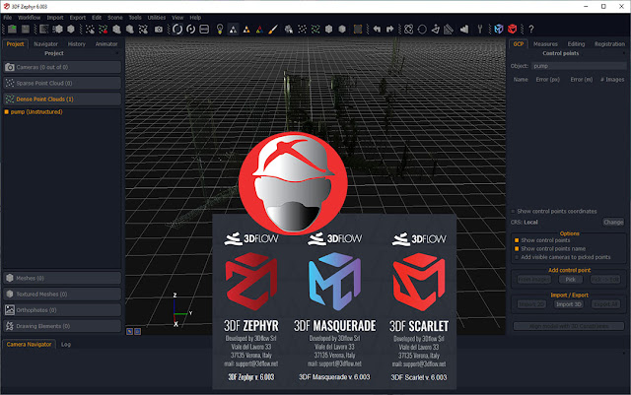Image resolution: width=631 pixels, height=395 pixels.
Task: Launch 3DF Masquerade from toolbar icon
Action: click(499, 29)
